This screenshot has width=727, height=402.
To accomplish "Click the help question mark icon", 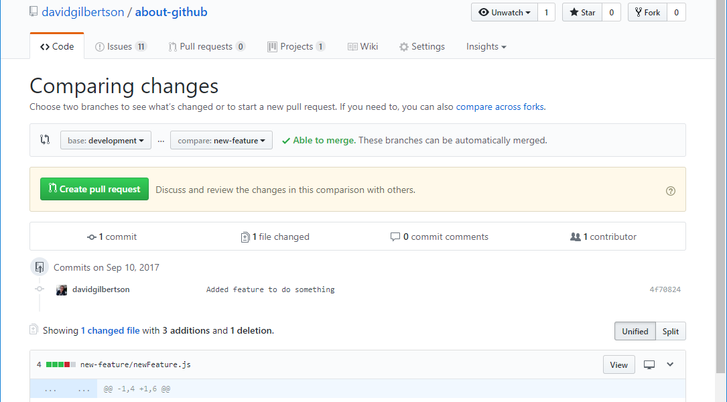I will pyautogui.click(x=671, y=190).
